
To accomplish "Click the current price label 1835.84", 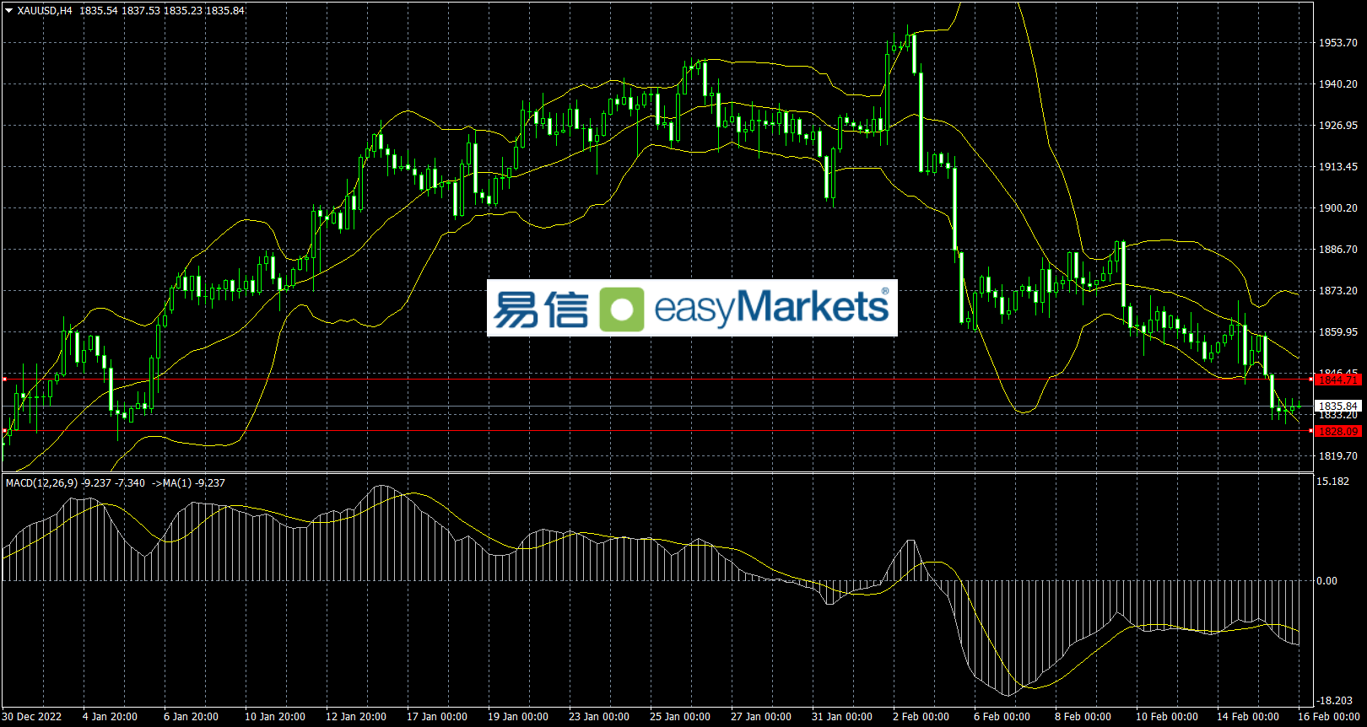I will 1338,406.
